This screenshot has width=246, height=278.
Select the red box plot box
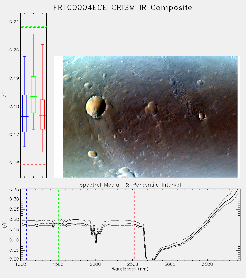[x=42, y=114]
